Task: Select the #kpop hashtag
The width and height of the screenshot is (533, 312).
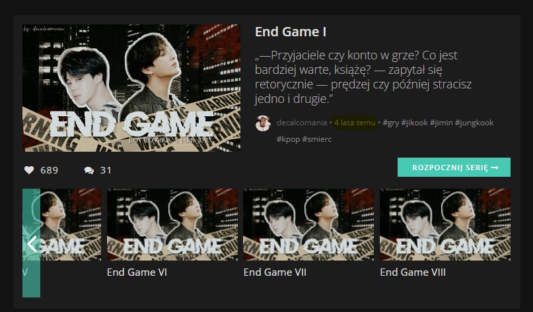Action: (288, 139)
